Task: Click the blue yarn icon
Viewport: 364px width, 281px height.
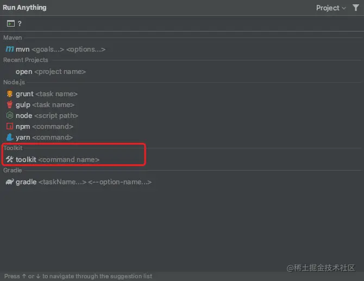Action: pyautogui.click(x=10, y=137)
